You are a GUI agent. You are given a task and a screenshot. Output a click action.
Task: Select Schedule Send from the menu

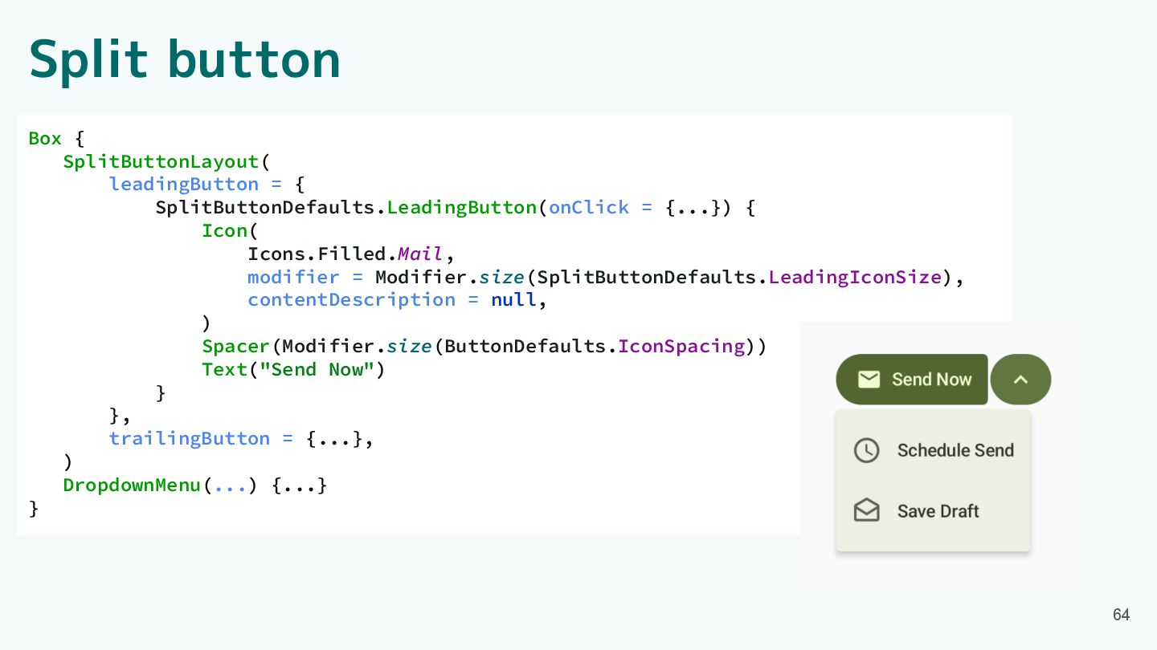point(934,450)
